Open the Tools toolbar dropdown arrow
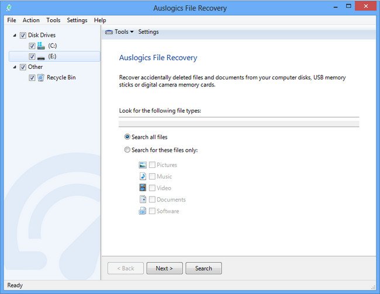The width and height of the screenshot is (380, 294). (132, 32)
